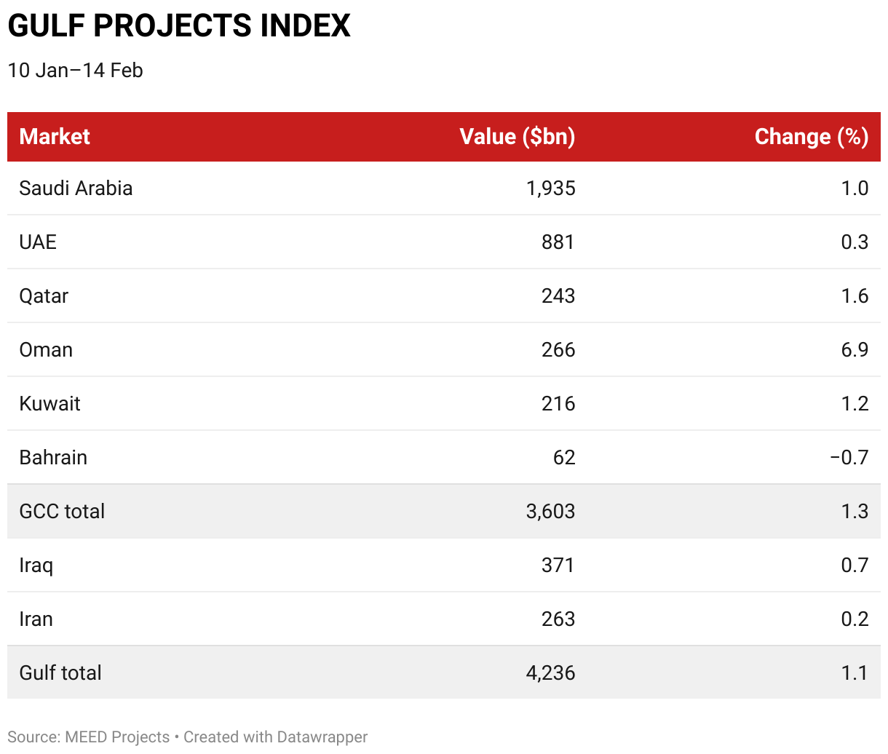This screenshot has width=888, height=754.
Task: Select the 10 Jan–14 Feb date subtitle
Action: point(75,71)
